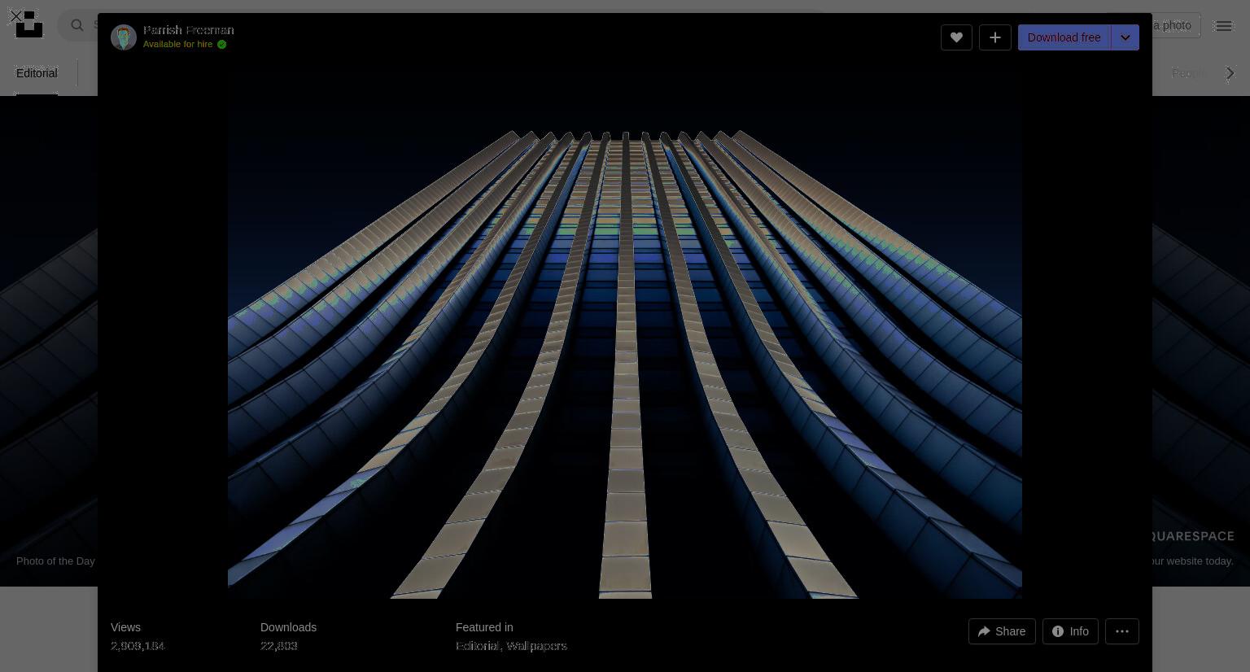Open more actions ellipsis menu
The height and width of the screenshot is (672, 1250).
pyautogui.click(x=1121, y=631)
